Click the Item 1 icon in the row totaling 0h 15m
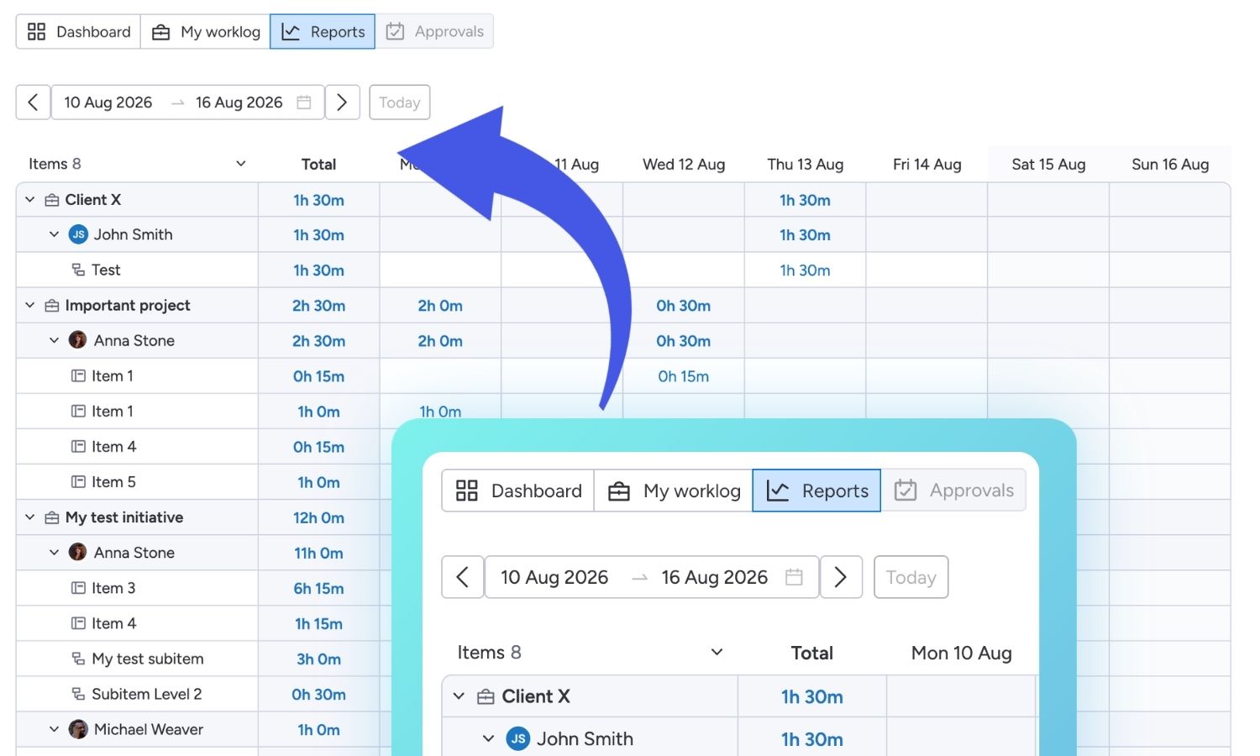The width and height of the screenshot is (1260, 756). tap(78, 376)
